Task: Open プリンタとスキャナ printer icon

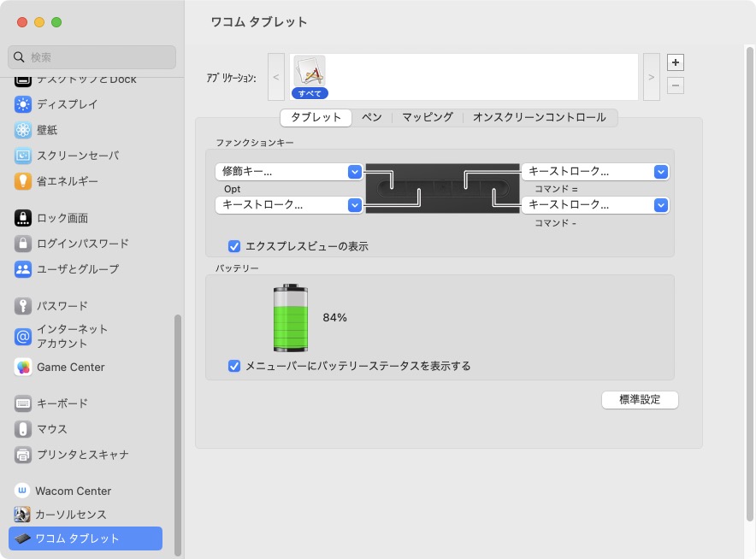Action: point(22,455)
